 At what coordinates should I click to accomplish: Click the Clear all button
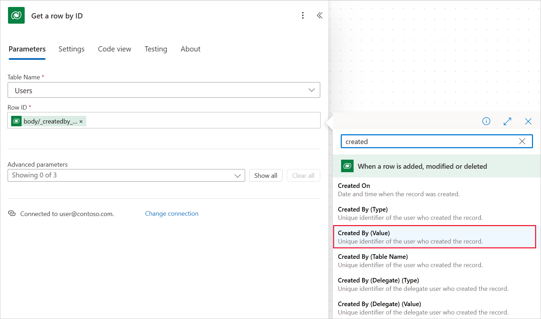tap(303, 175)
